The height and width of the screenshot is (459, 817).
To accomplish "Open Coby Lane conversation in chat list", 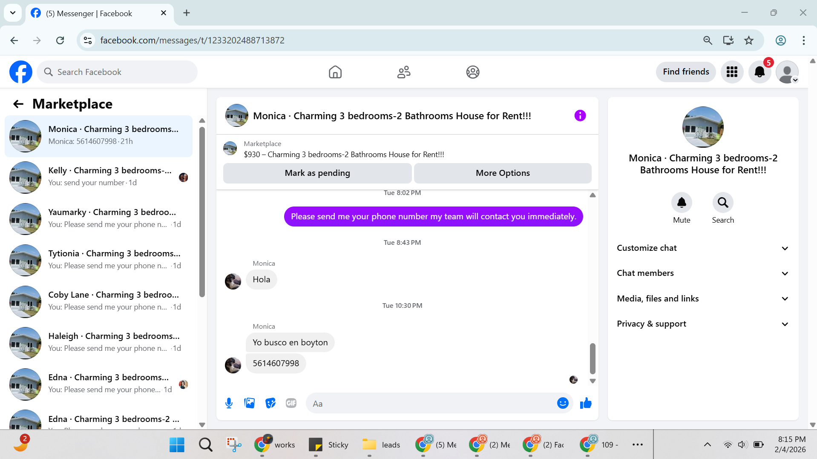I will coord(99,301).
